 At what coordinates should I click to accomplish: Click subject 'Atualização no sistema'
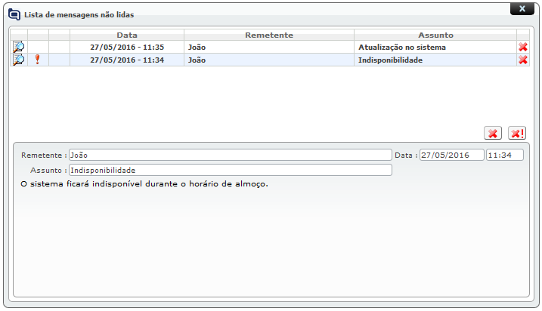point(402,48)
